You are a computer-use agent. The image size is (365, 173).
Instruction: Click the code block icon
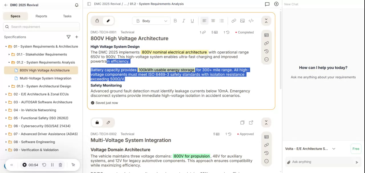[x=251, y=21]
